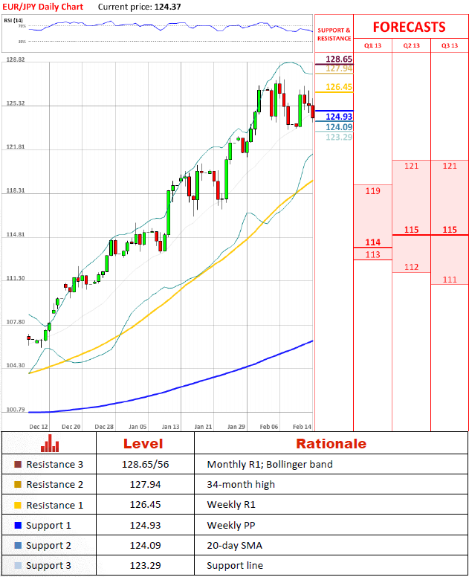Screen dimensions: 469x577
Task: Click the Resistance 3 maroon color swatch
Action: [x=18, y=465]
